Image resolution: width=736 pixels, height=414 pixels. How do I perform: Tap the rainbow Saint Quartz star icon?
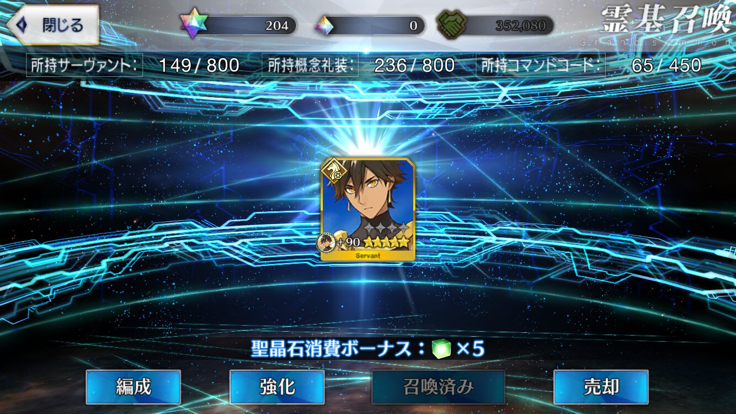pyautogui.click(x=194, y=25)
